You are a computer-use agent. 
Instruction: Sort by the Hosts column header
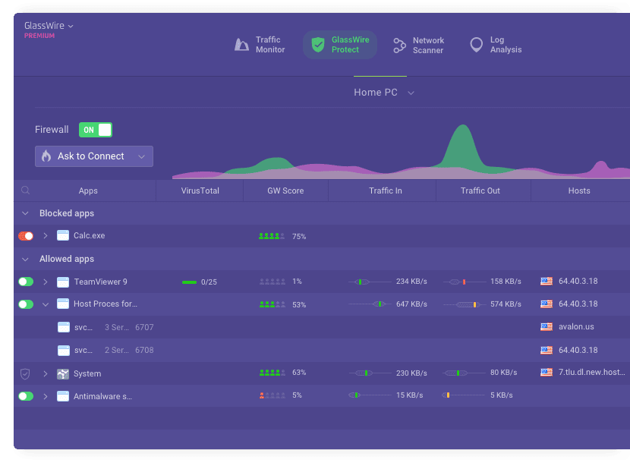579,190
